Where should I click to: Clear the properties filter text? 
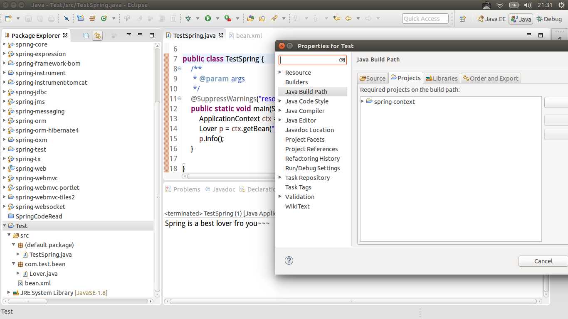click(342, 60)
